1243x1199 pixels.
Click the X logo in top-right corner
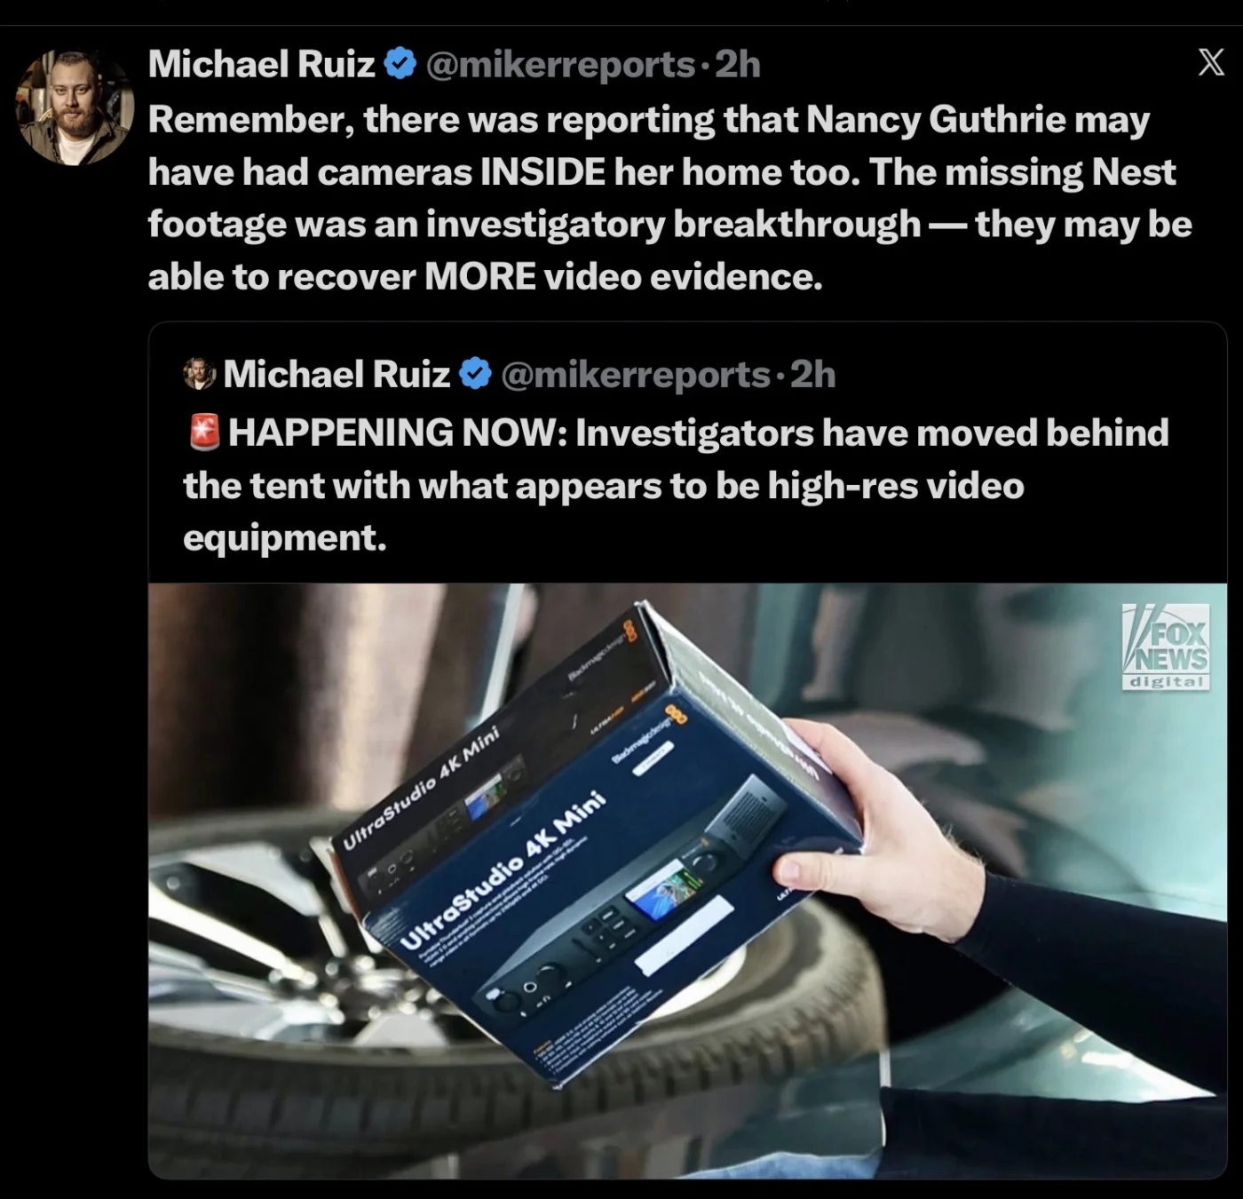click(x=1211, y=63)
